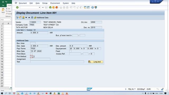Viewport: 169px width, 95px height.
Task: Go to previous line item up arrow
Action: tap(29, 17)
